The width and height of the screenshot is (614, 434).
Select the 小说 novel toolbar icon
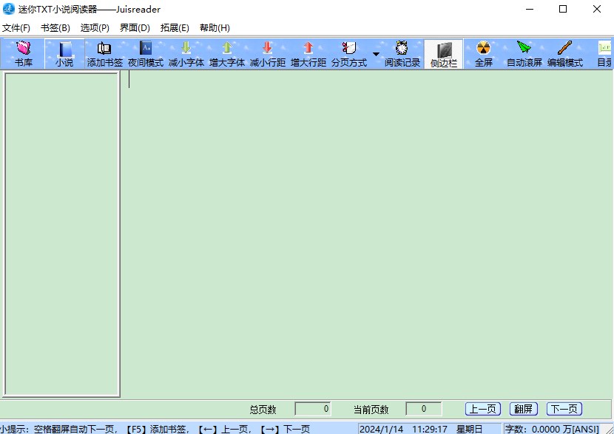(64, 54)
